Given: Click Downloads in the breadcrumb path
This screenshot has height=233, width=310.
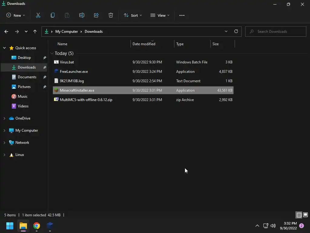Looking at the screenshot, I should click(x=94, y=32).
